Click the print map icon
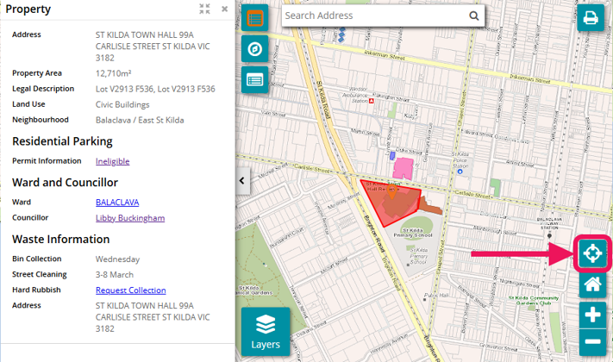This screenshot has height=362, width=613. (x=591, y=18)
